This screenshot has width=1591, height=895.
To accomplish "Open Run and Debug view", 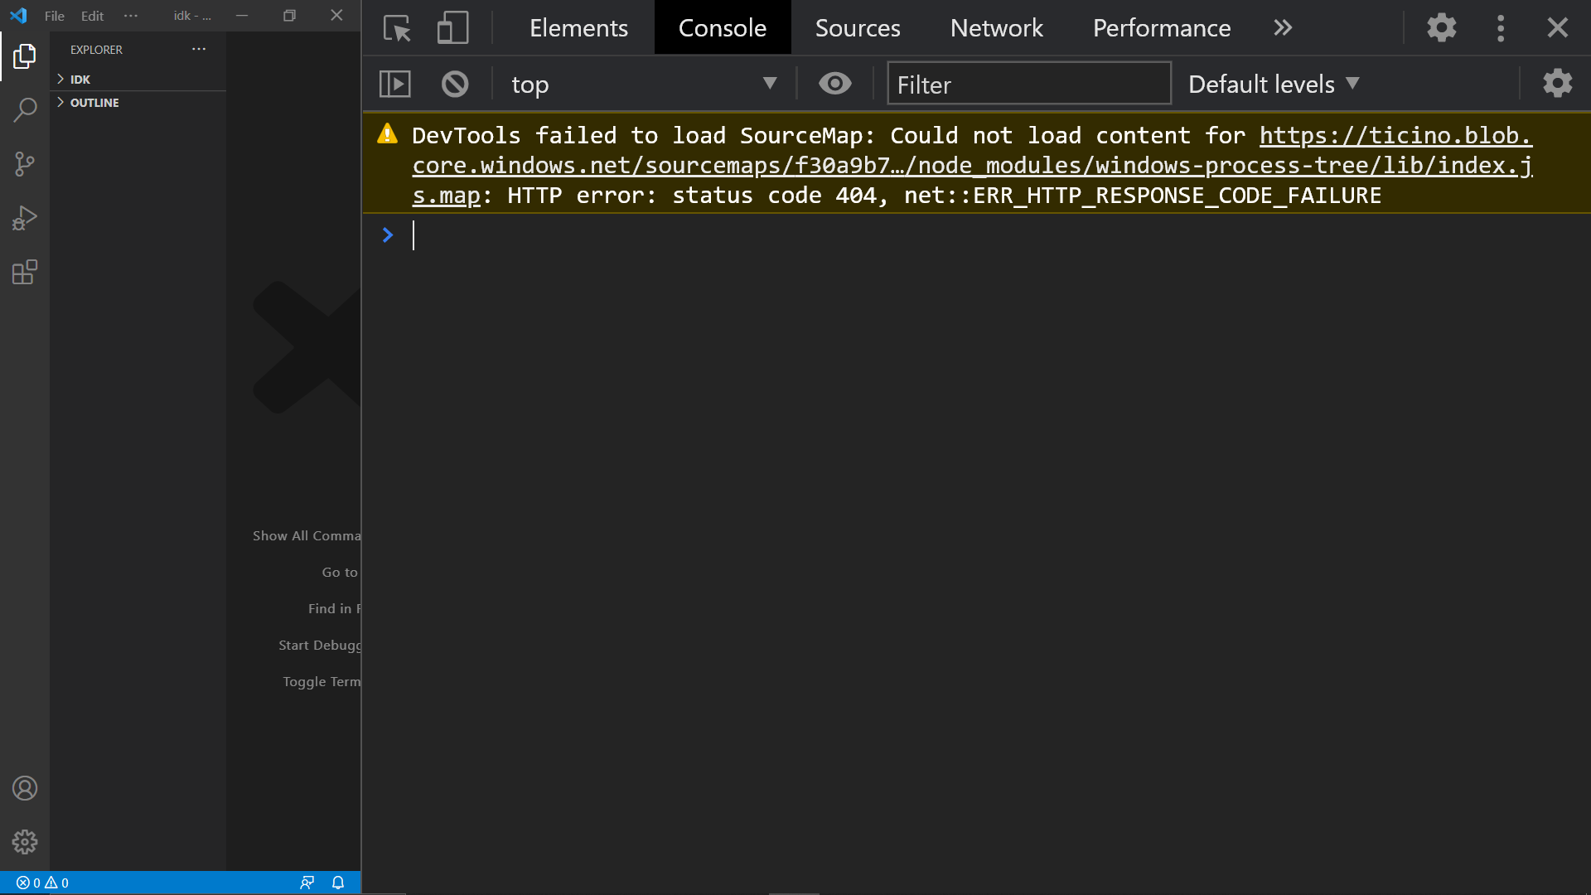I will coord(25,218).
